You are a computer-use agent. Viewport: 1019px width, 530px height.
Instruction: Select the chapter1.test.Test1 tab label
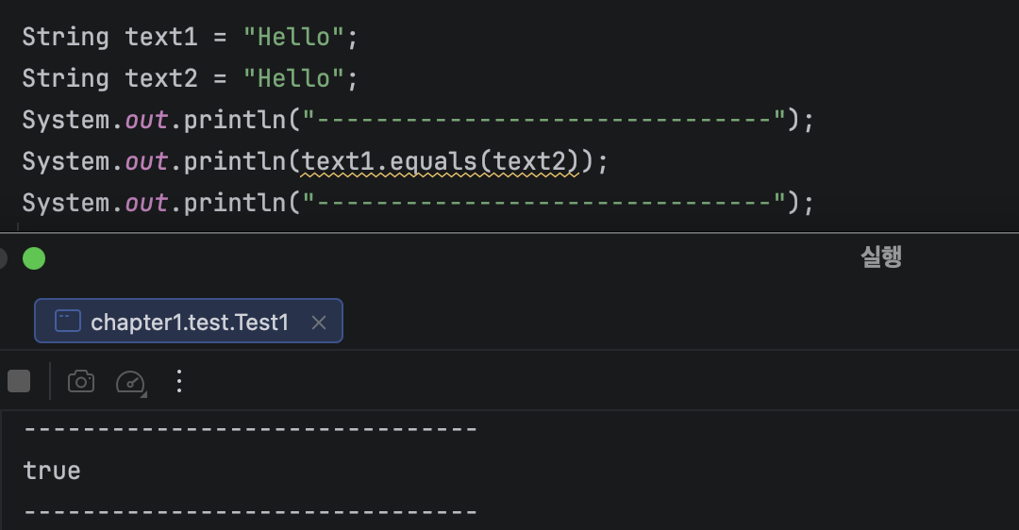[x=189, y=323]
